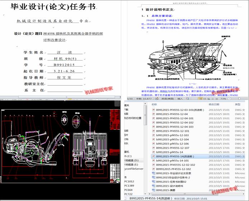
Task: Click Word zoom slider handle
Action: (x=239, y=99)
